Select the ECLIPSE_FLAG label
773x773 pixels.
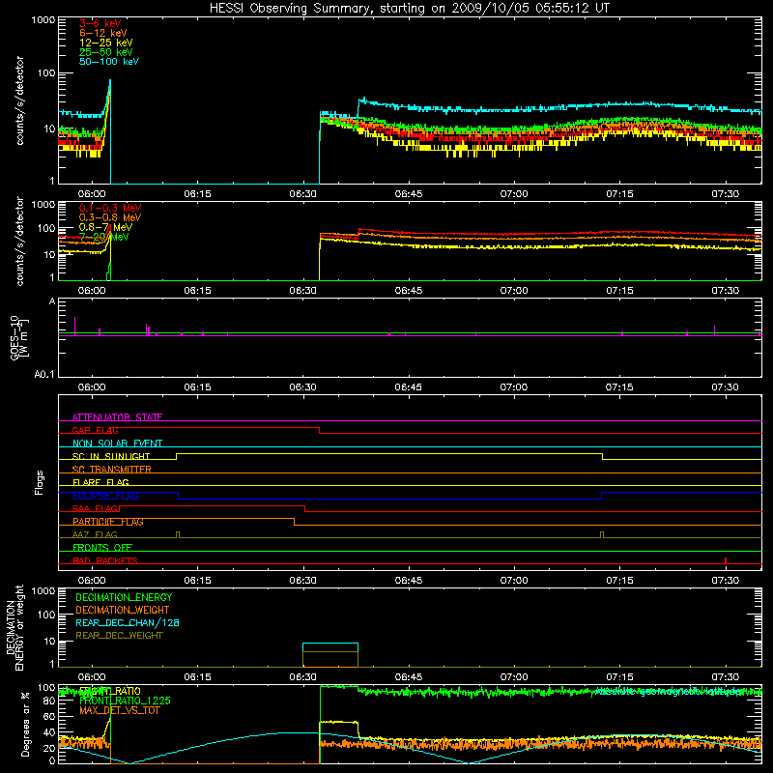pos(105,496)
